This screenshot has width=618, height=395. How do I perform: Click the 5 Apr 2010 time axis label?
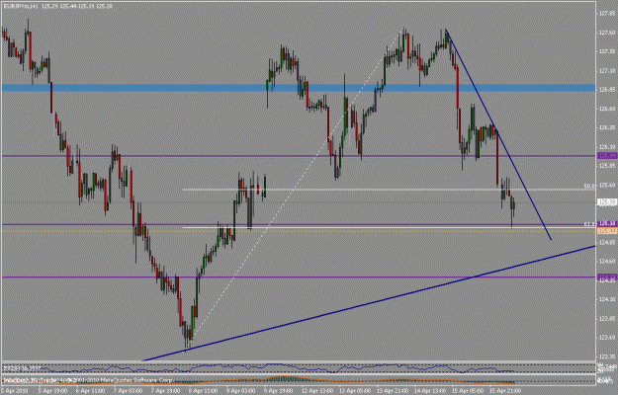coord(14,391)
